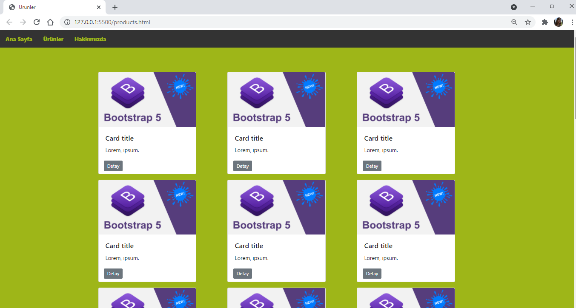Click Detay on the second row's middle card
Screen dimensions: 576x308
point(243,274)
